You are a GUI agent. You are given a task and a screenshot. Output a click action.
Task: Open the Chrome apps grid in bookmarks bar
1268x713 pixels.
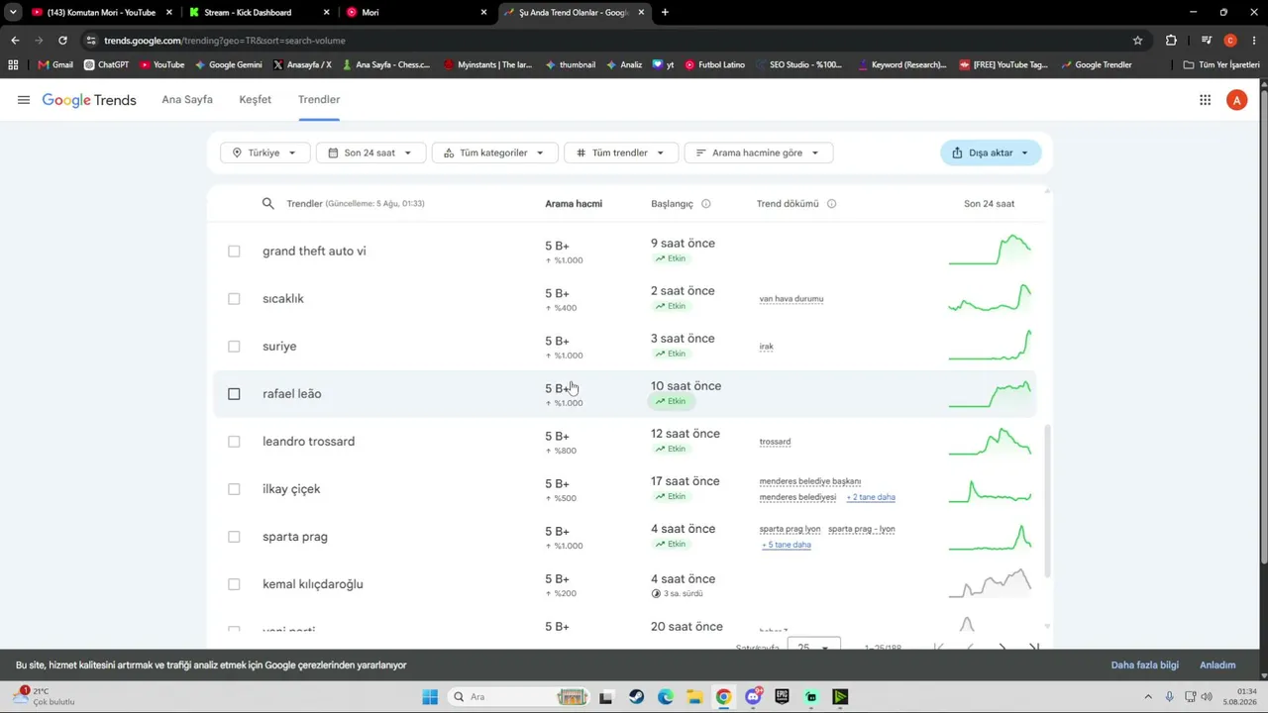point(13,64)
